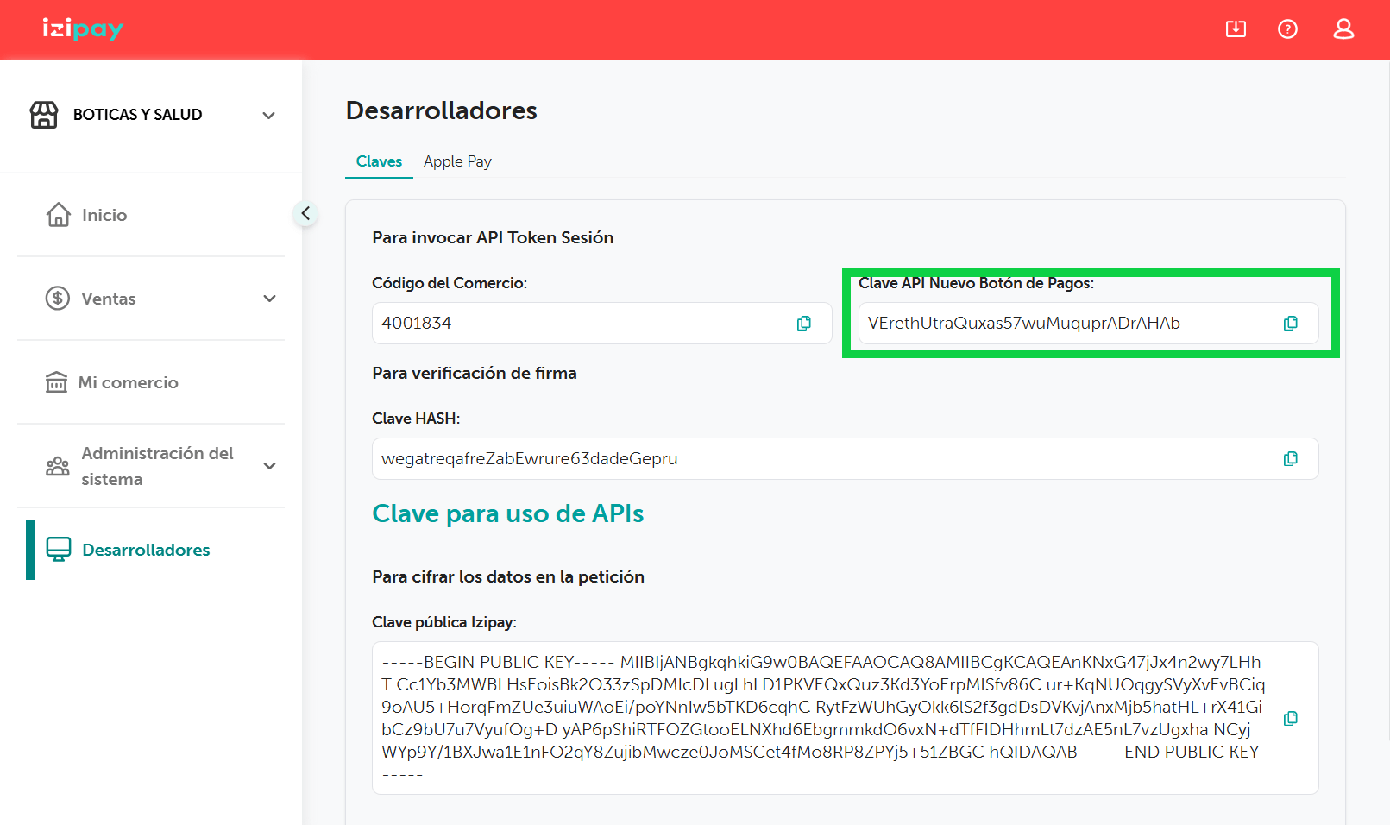The image size is (1390, 825).
Task: Click the store icon beside Boticas y Salud
Action: [44, 115]
